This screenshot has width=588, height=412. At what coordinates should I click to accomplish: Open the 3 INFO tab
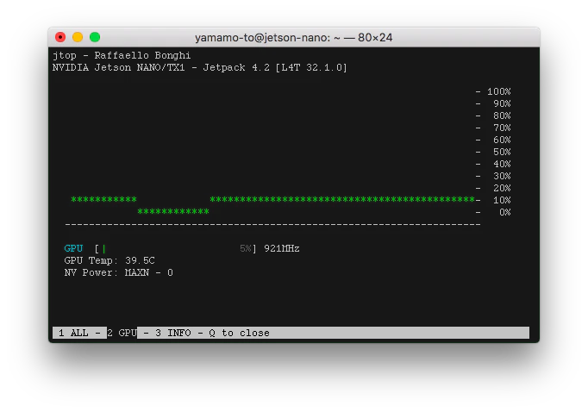pos(173,333)
